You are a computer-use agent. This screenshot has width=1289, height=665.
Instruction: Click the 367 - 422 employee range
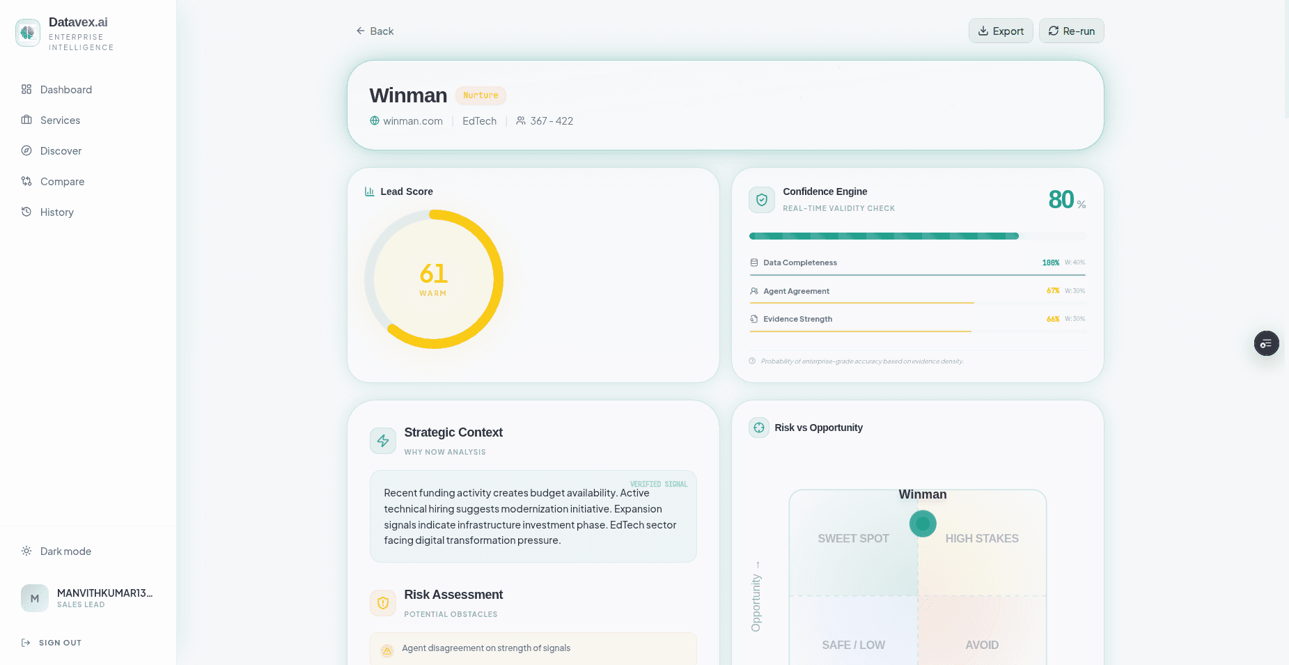pos(552,121)
